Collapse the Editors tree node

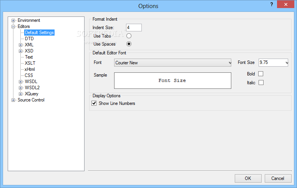click(13, 27)
